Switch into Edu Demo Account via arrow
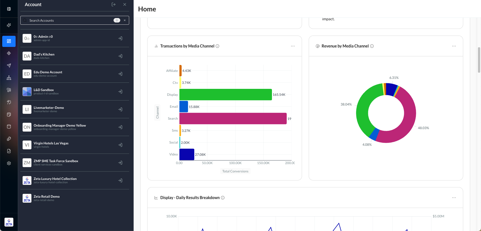The height and width of the screenshot is (231, 481). coord(120,74)
